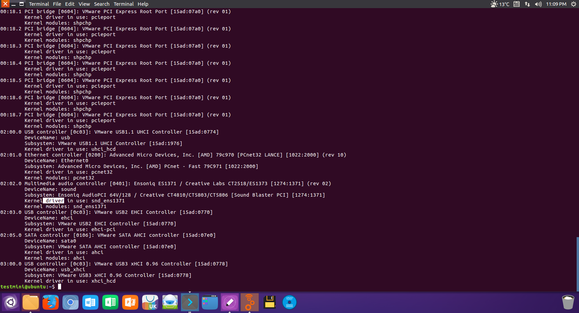Click the "00:18.1 PCI bridge" line
The width and height of the screenshot is (579, 313).
click(x=116, y=11)
